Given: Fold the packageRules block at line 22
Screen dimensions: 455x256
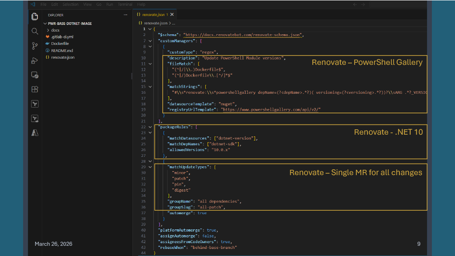Looking at the screenshot, I should pyautogui.click(x=151, y=127).
